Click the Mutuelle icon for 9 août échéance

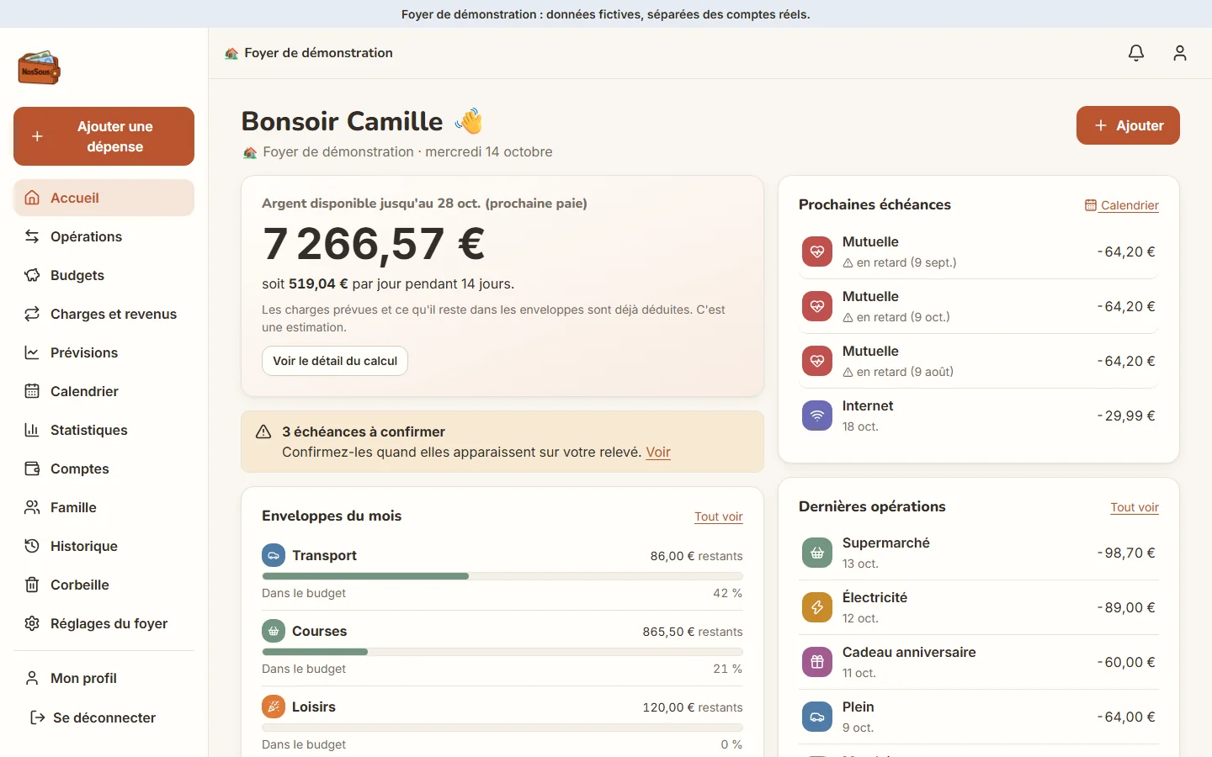816,361
